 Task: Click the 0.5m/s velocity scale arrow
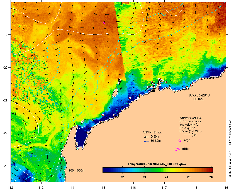(190, 135)
